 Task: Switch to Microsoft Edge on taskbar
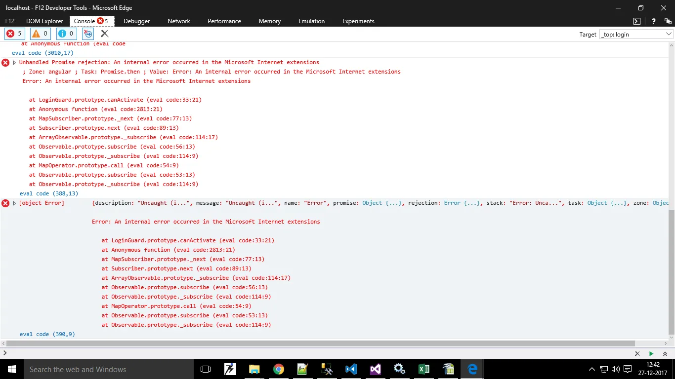472,369
